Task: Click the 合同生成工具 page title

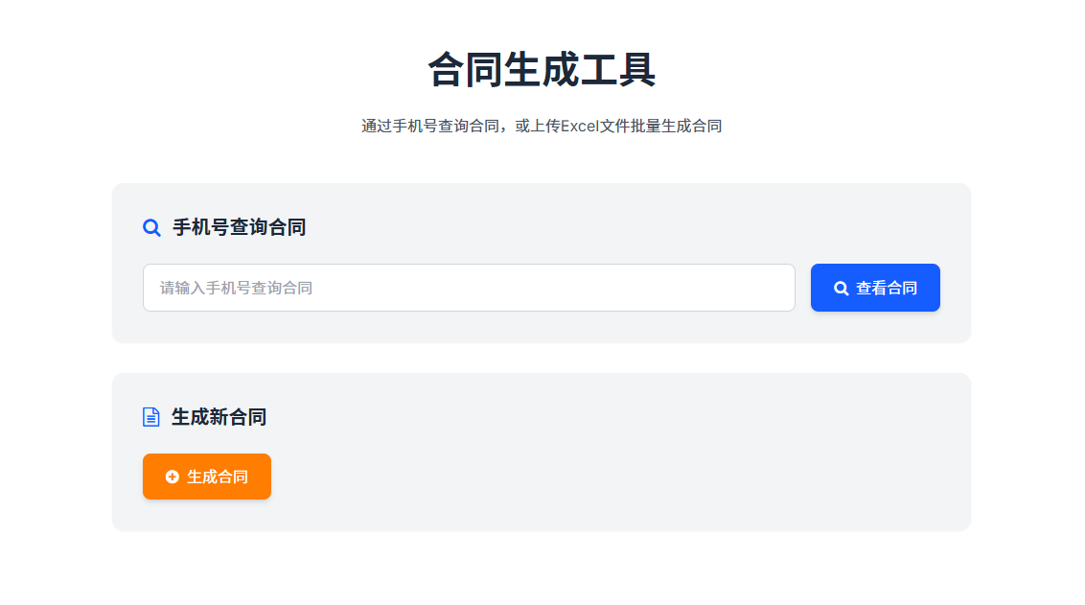Action: click(542, 69)
